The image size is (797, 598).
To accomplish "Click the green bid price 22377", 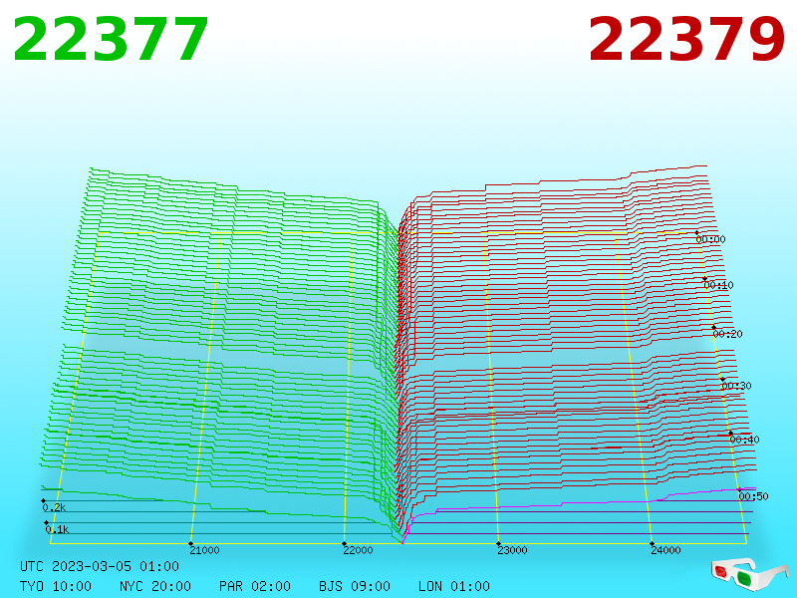I will (x=111, y=39).
